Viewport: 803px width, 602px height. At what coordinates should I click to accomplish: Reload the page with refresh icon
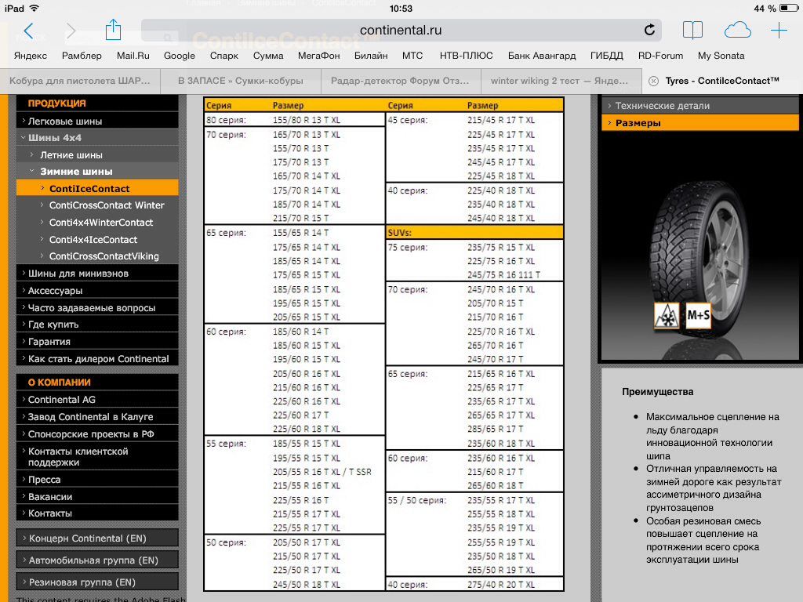649,31
